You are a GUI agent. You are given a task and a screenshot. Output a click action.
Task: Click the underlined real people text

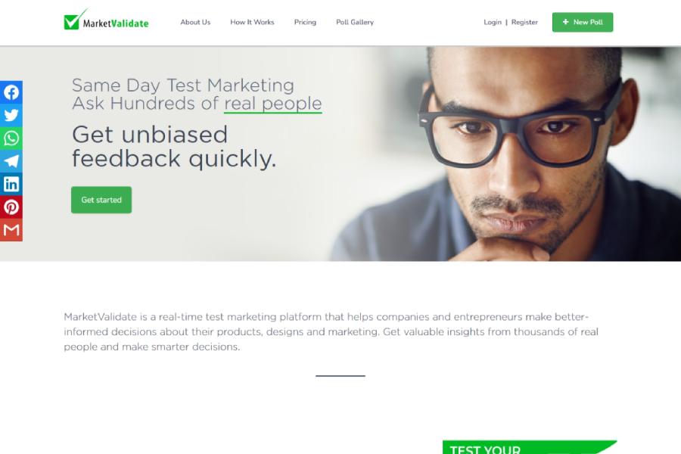[x=272, y=104]
